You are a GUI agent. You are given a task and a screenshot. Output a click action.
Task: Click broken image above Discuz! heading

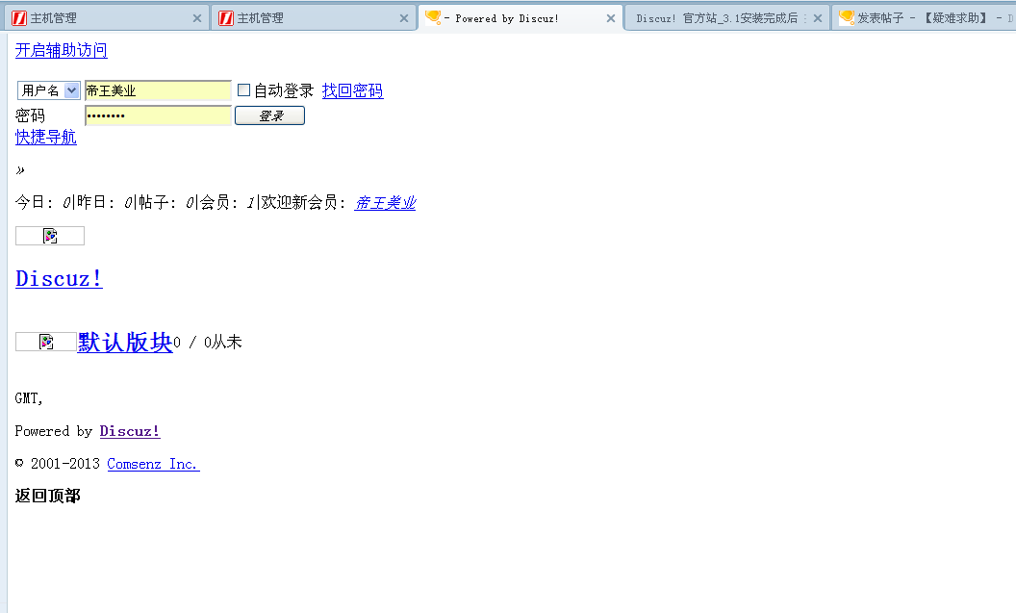tap(50, 236)
